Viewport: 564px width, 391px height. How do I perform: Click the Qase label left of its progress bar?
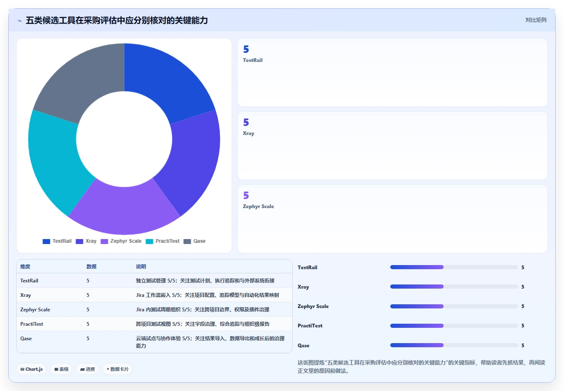[303, 346]
